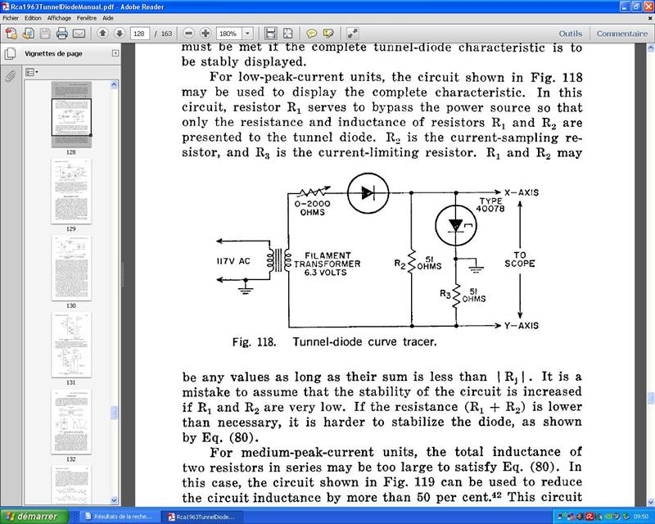Click the 'X-AXIS' label in the diagram

point(522,192)
